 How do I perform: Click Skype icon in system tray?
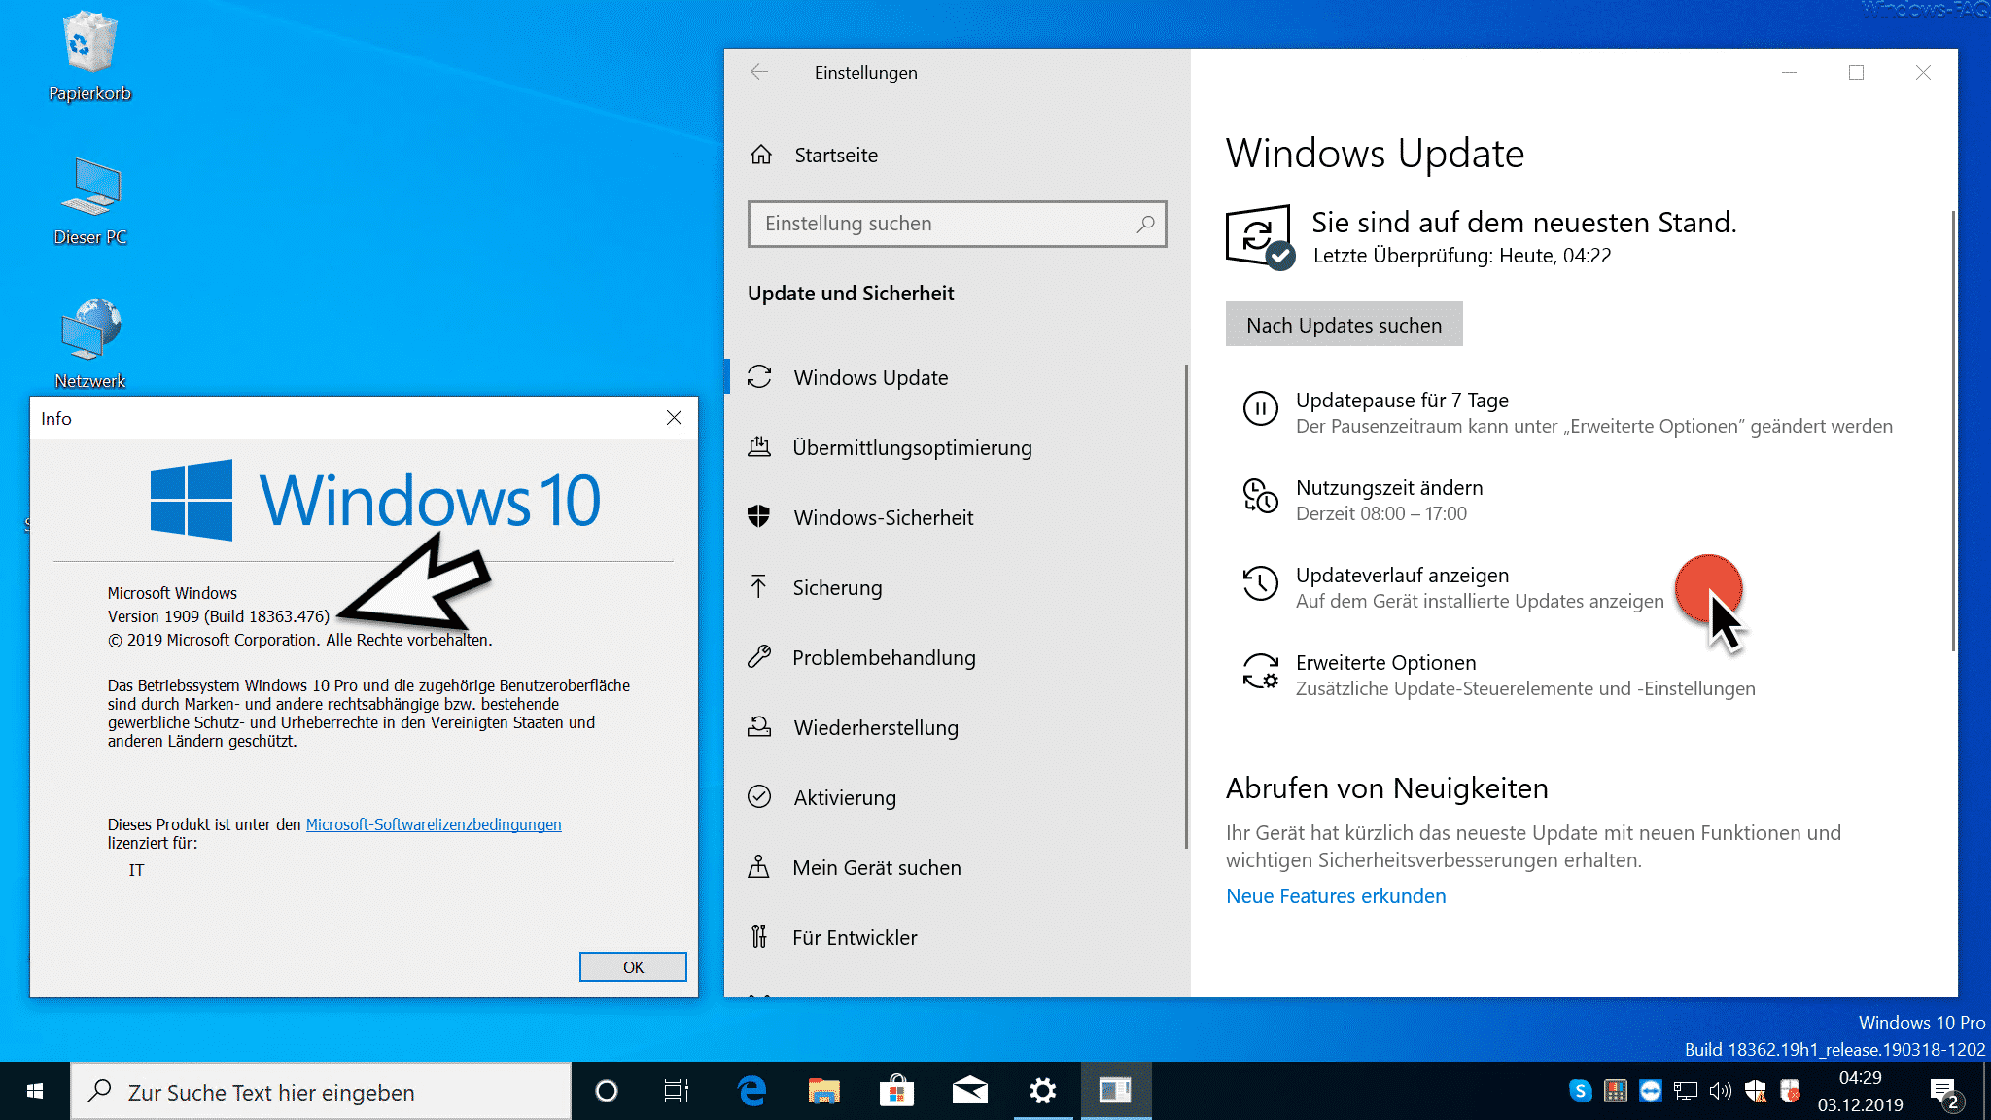coord(1581,1091)
